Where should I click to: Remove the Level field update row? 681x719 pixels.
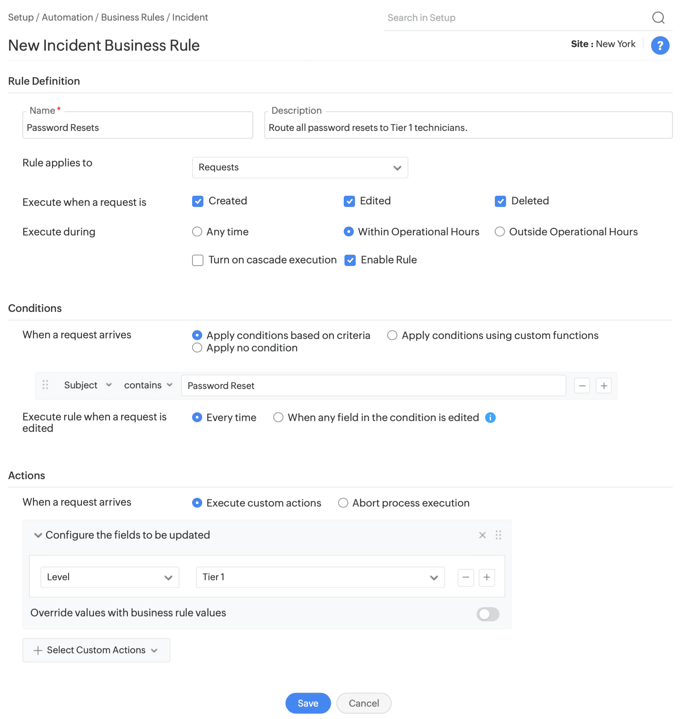click(466, 577)
